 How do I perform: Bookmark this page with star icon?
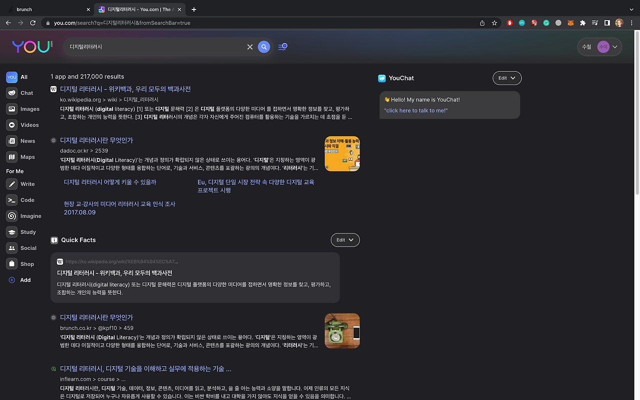pos(494,22)
